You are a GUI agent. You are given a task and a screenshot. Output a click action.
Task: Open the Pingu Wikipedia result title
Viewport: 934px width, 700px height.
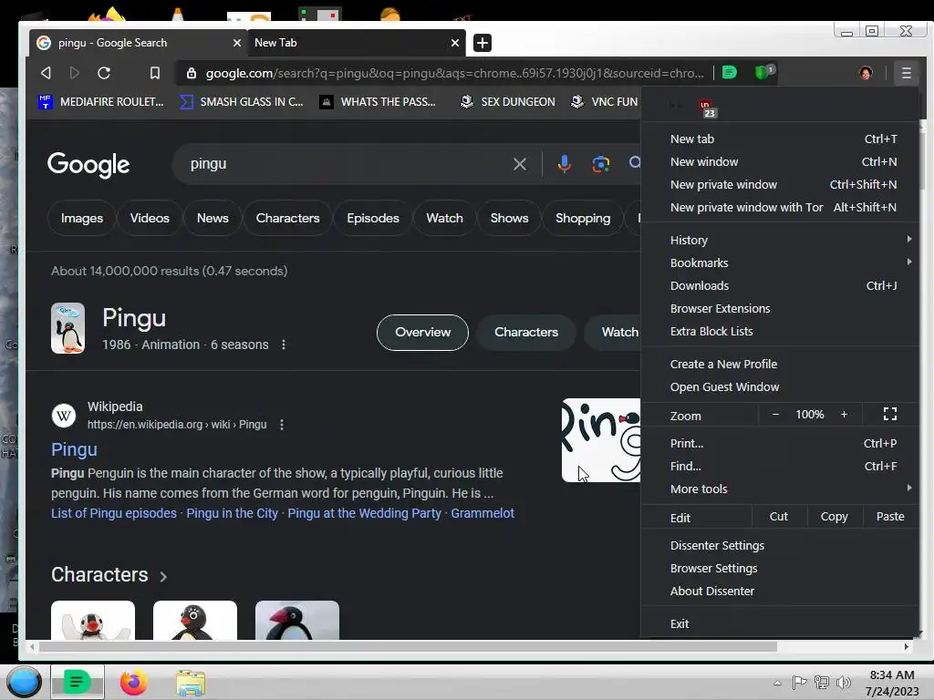point(74,449)
